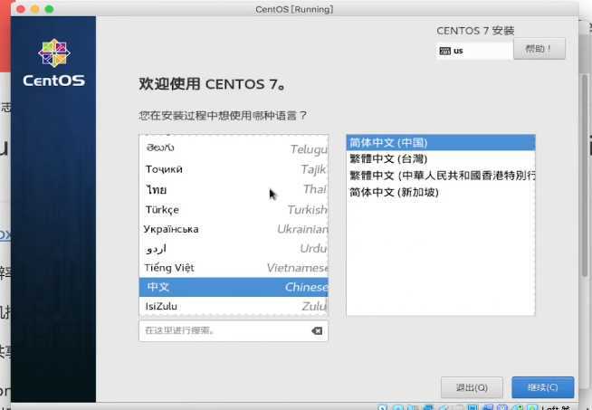Image resolution: width=592 pixels, height=410 pixels.
Task: Select Українська Ukrainian language row
Action: 234,229
